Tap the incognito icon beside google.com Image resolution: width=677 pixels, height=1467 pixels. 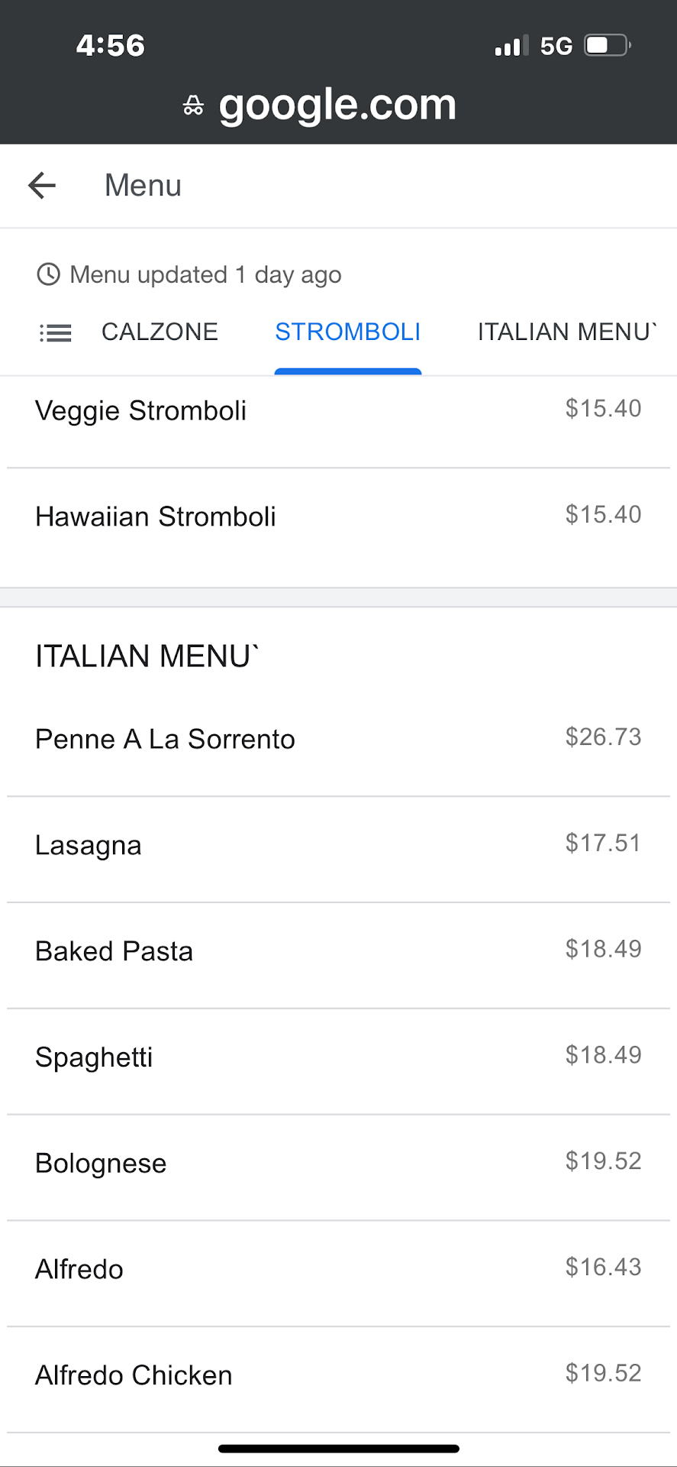click(194, 106)
